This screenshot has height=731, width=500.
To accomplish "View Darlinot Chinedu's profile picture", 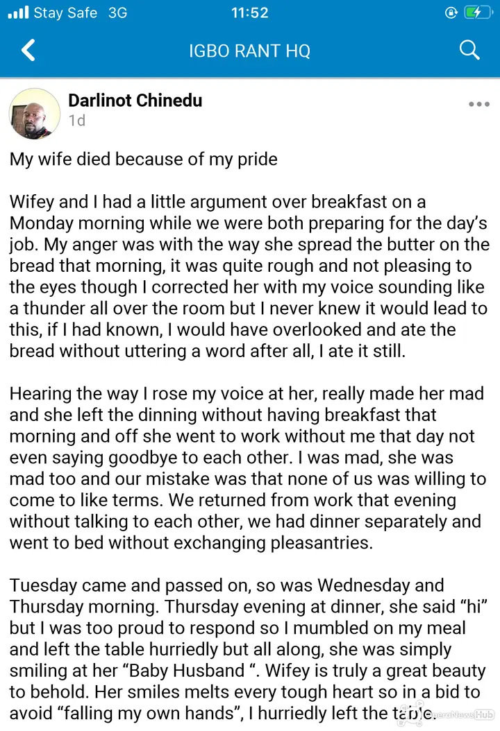I will 35,113.
